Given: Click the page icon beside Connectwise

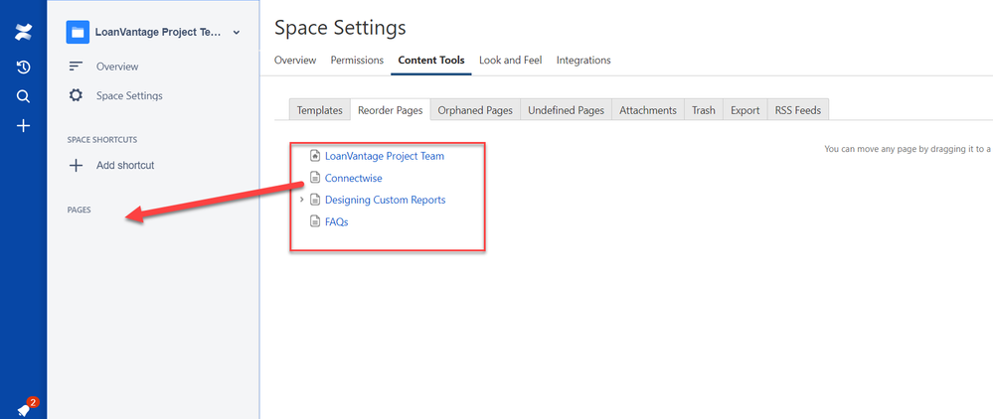Looking at the screenshot, I should [315, 178].
